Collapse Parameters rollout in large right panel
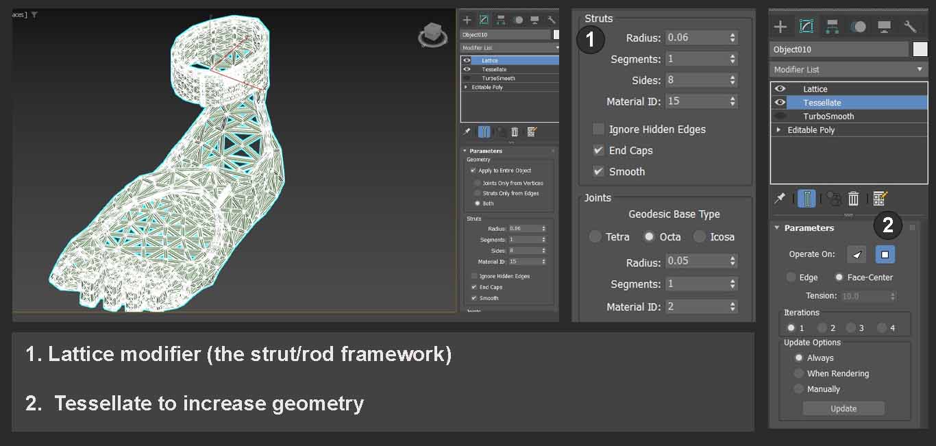Image resolution: width=936 pixels, height=446 pixels. [777, 228]
